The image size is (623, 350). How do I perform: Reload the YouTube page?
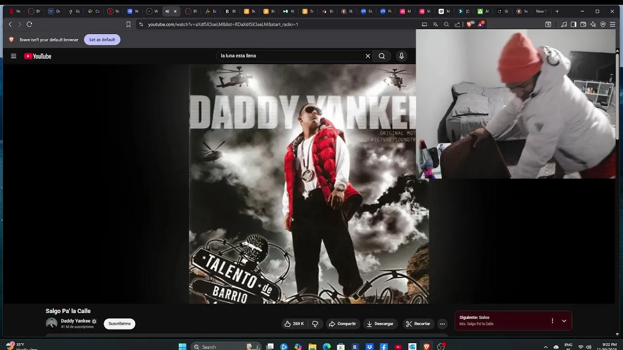29,24
